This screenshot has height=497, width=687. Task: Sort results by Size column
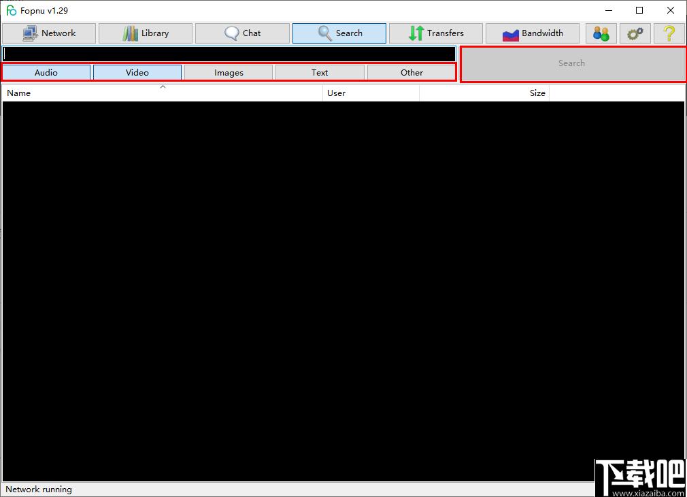484,93
